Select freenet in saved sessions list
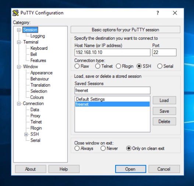 point(112,104)
